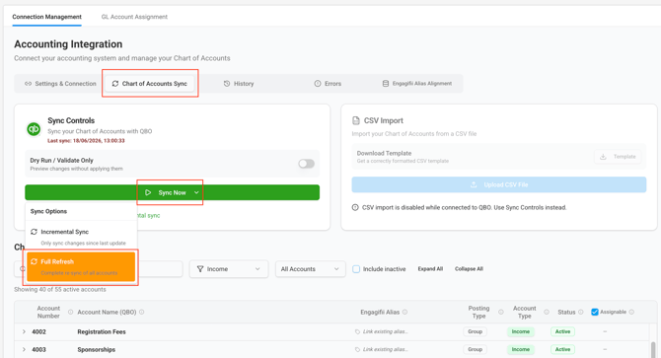The width and height of the screenshot is (661, 358).
Task: Click the info icon next to Assignable header
Action: coord(631,312)
